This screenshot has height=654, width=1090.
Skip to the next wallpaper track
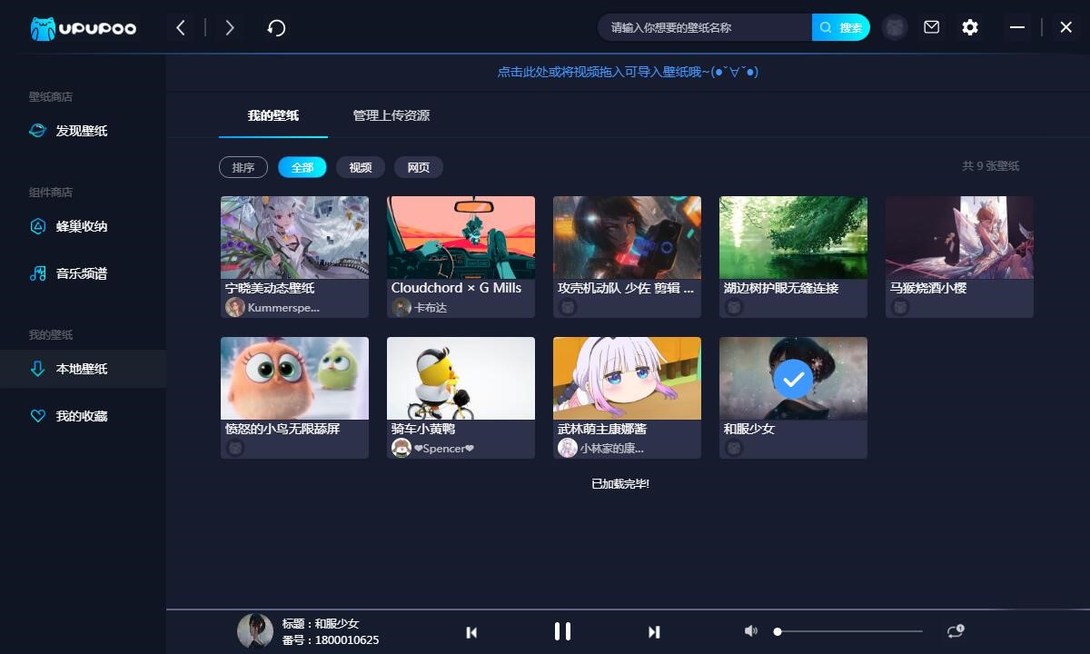pyautogui.click(x=653, y=630)
